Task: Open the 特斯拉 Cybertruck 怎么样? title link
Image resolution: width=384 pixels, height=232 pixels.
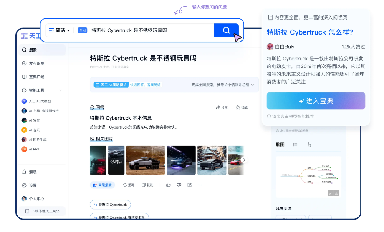Action: [310, 32]
